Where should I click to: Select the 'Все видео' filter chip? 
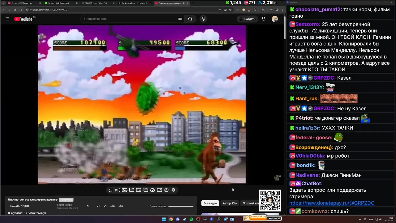click(210, 203)
